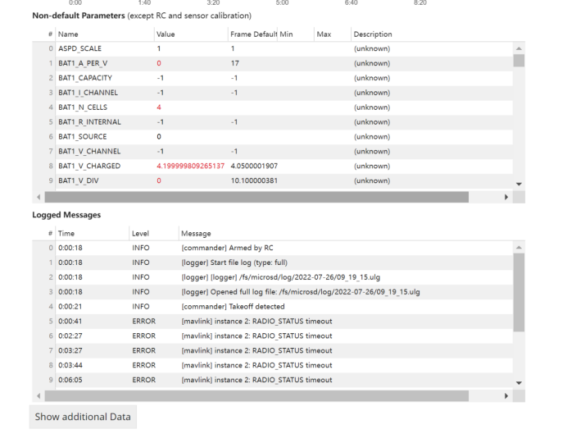This screenshot has height=443, width=567.
Task: Select the BAT1_V_CHANNEL parameter name
Action: pos(89,151)
